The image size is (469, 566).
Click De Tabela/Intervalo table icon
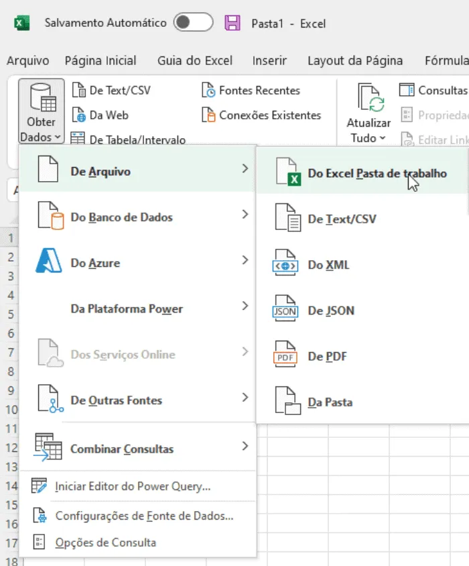[77, 138]
